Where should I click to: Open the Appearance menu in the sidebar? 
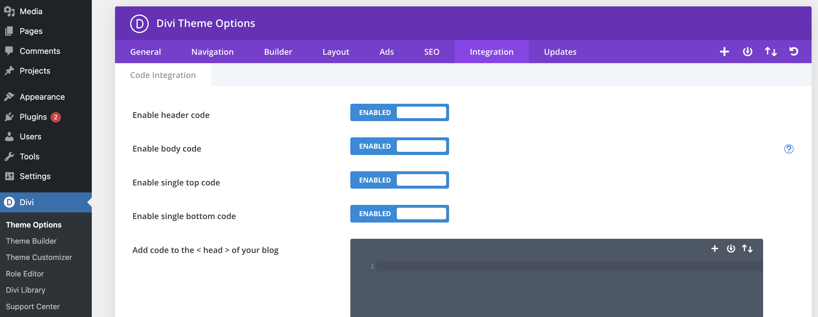coord(42,97)
